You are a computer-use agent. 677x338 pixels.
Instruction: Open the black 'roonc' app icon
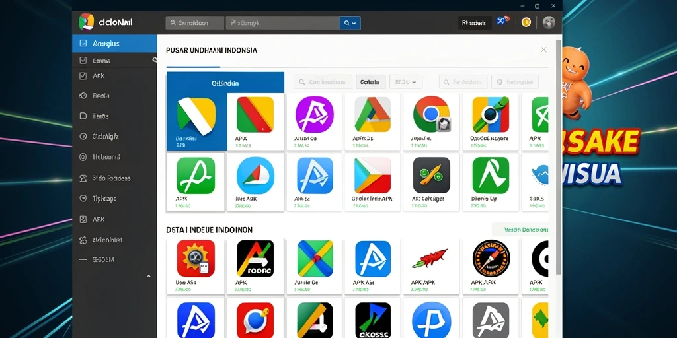255,258
